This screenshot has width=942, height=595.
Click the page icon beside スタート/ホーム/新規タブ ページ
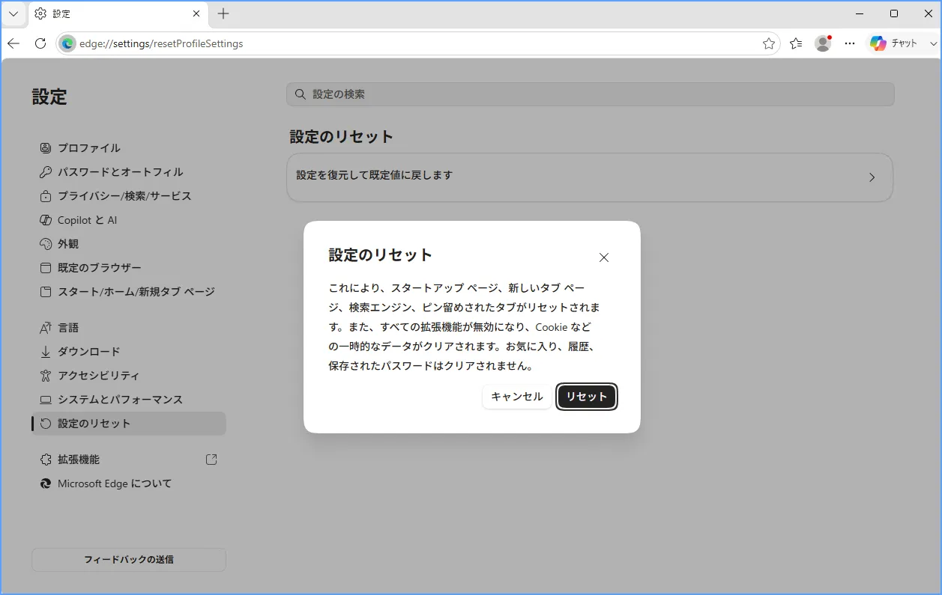tap(46, 292)
